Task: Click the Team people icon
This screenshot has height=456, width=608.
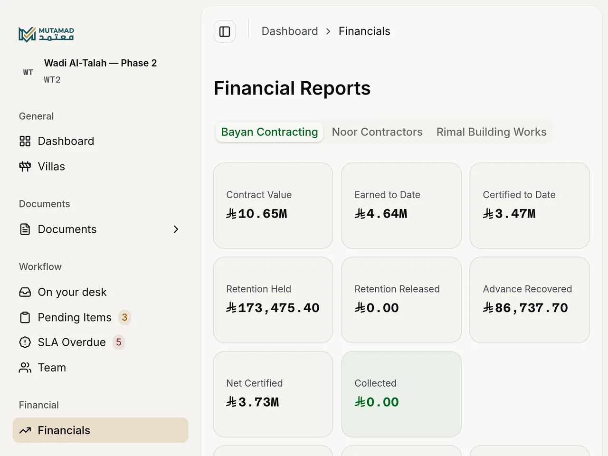Action: click(25, 368)
